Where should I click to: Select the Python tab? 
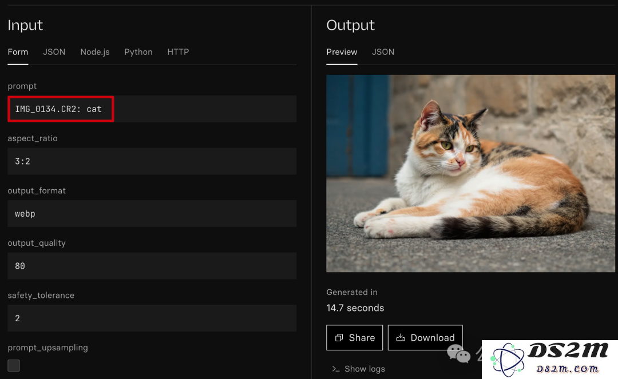[138, 52]
